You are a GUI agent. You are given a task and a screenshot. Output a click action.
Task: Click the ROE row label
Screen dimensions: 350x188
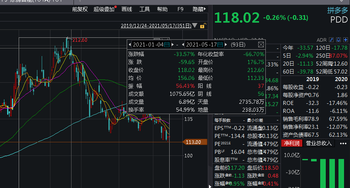pyautogui.click(x=288, y=103)
